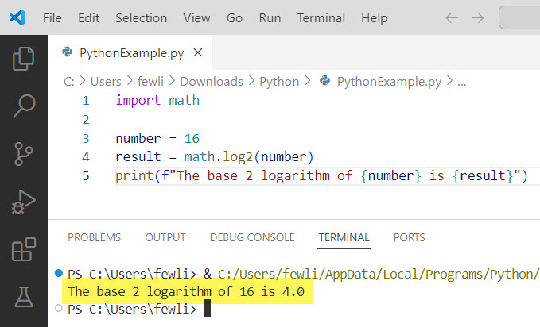Click line number 1 in the gutter

coord(86,101)
